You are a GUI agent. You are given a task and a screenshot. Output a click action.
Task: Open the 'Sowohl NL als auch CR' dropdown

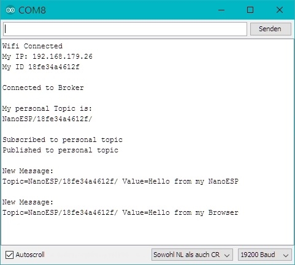pyautogui.click(x=192, y=255)
